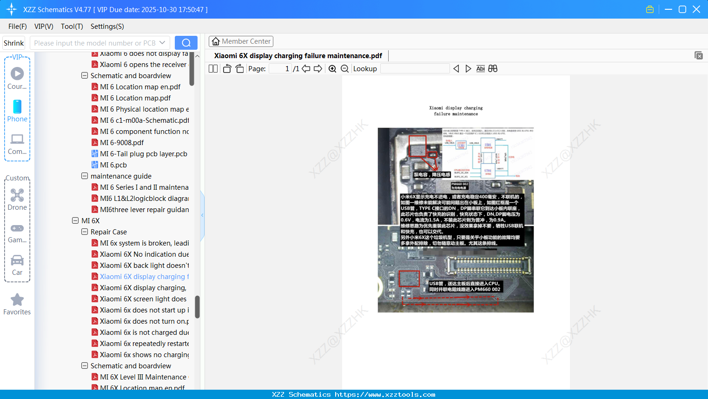Click the Shrink button
This screenshot has height=399, width=708.
[x=14, y=43]
